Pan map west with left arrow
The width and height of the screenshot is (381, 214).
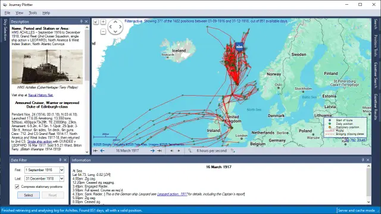tap(111, 27)
